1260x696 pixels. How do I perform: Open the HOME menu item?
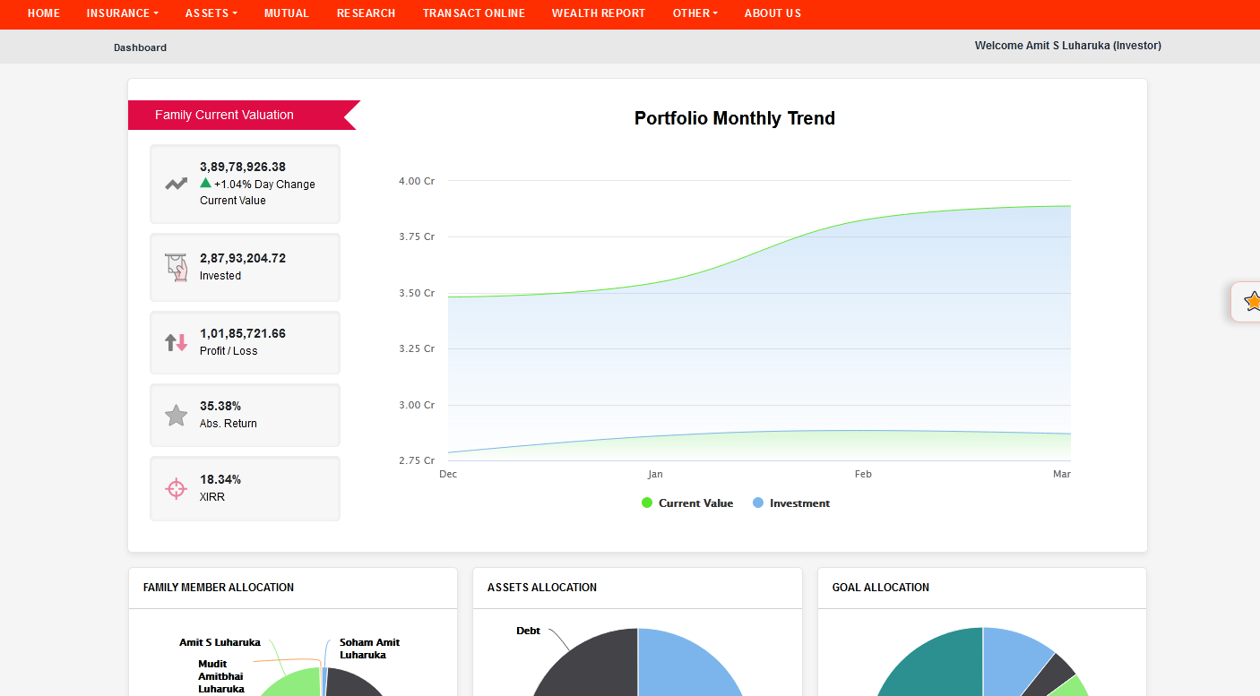[x=44, y=13]
